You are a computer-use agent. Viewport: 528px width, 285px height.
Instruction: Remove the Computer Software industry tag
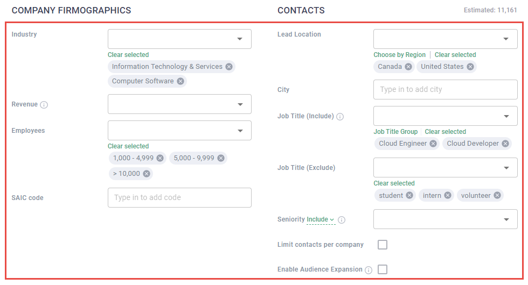180,81
